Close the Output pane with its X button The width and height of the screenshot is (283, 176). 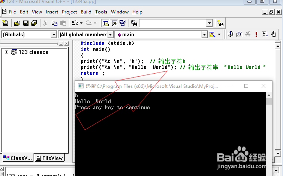(1, 169)
